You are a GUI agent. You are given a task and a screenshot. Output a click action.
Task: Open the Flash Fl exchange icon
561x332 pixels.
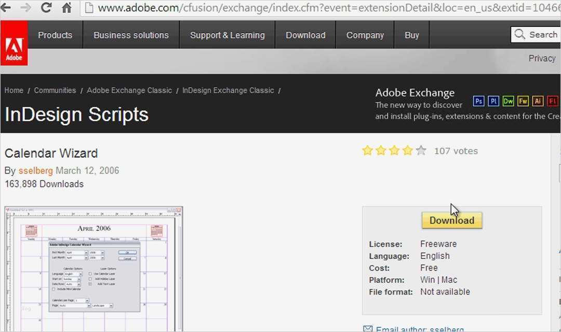click(552, 101)
